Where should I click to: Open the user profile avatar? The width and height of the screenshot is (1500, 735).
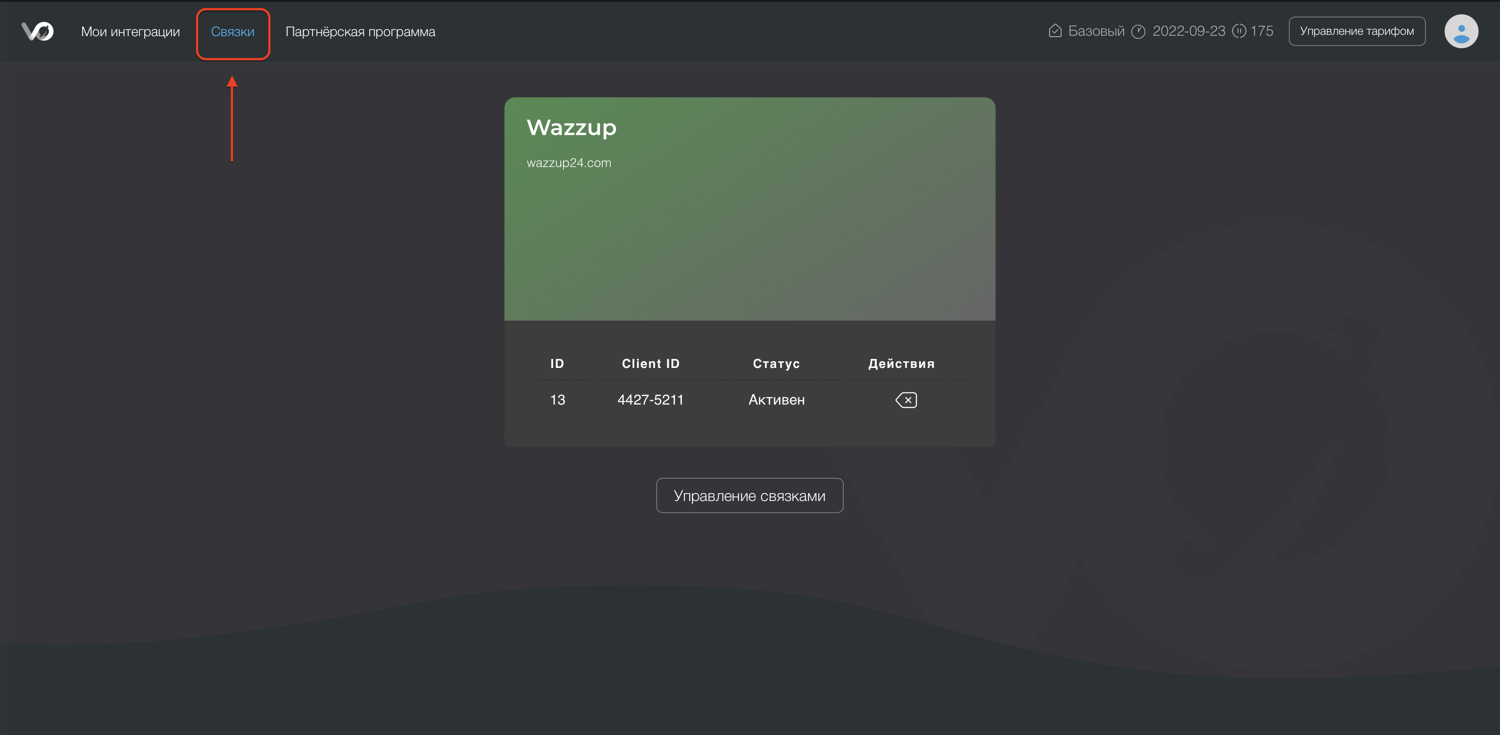(x=1460, y=31)
